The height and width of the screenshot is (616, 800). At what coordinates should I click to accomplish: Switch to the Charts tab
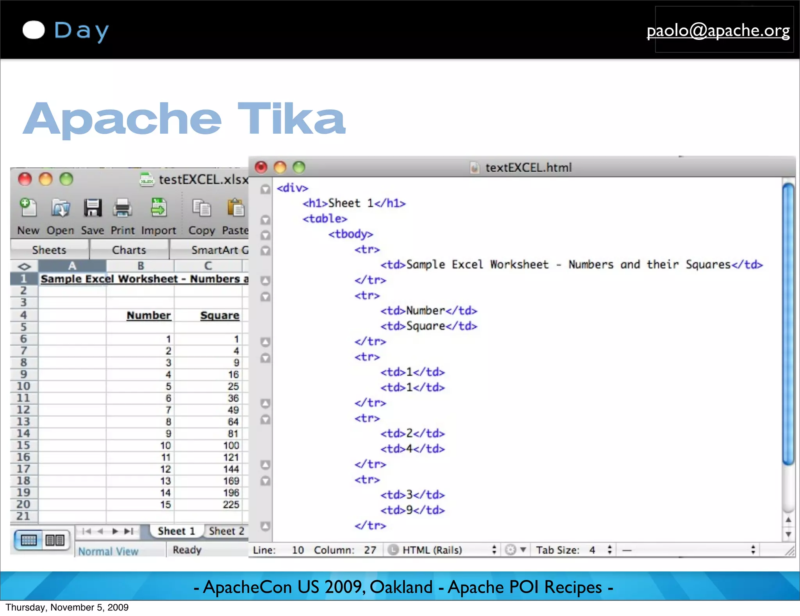click(x=129, y=250)
